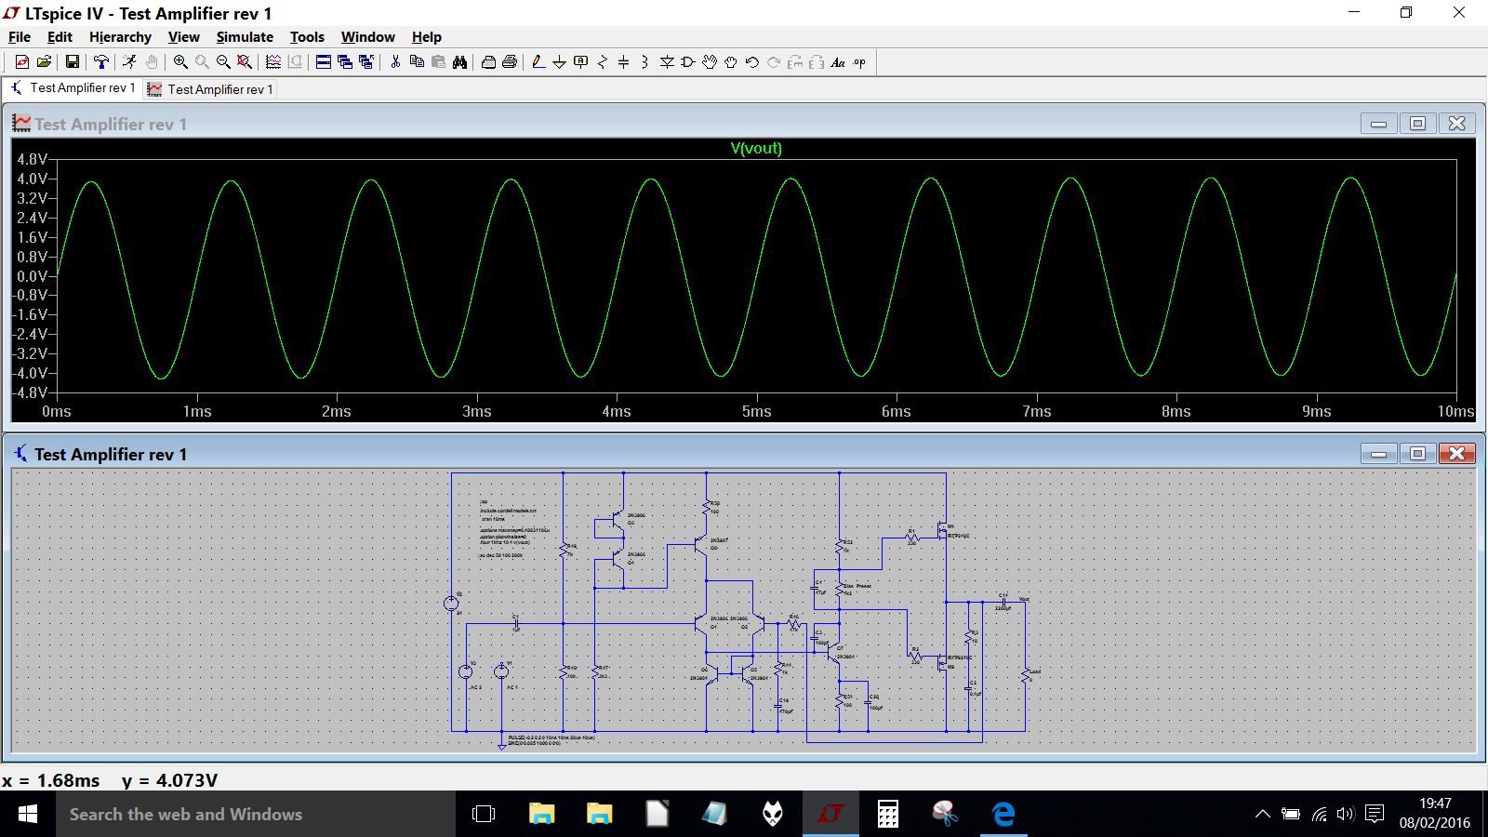
Task: Tile the windows using the toolbar icon
Action: (x=324, y=62)
